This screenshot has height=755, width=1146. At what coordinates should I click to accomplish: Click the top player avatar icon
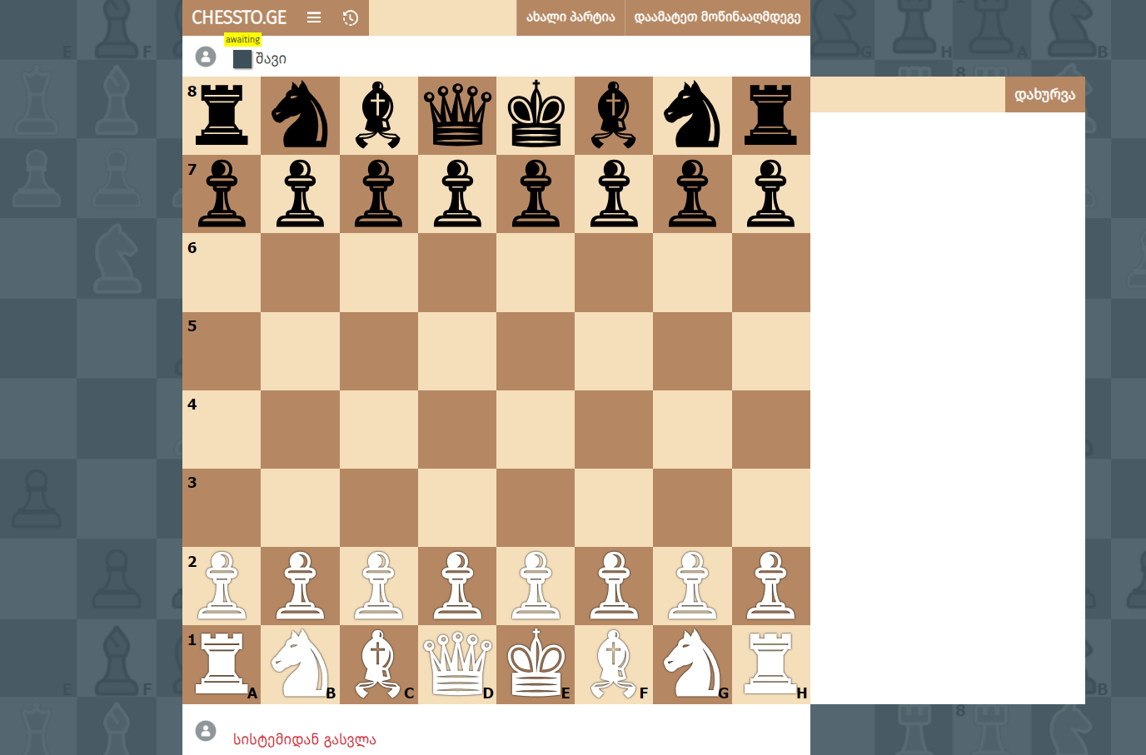pos(206,57)
